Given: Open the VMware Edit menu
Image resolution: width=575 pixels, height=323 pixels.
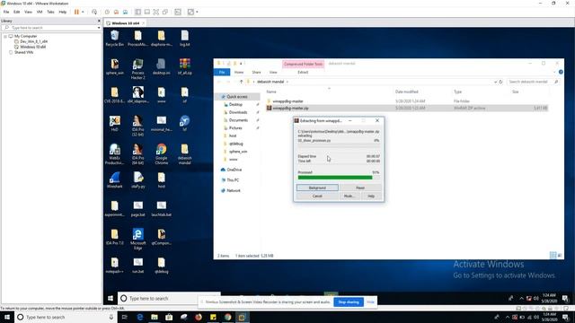Looking at the screenshot, I should coord(16,12).
